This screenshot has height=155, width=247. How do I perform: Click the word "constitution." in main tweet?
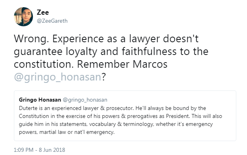coord(44,64)
